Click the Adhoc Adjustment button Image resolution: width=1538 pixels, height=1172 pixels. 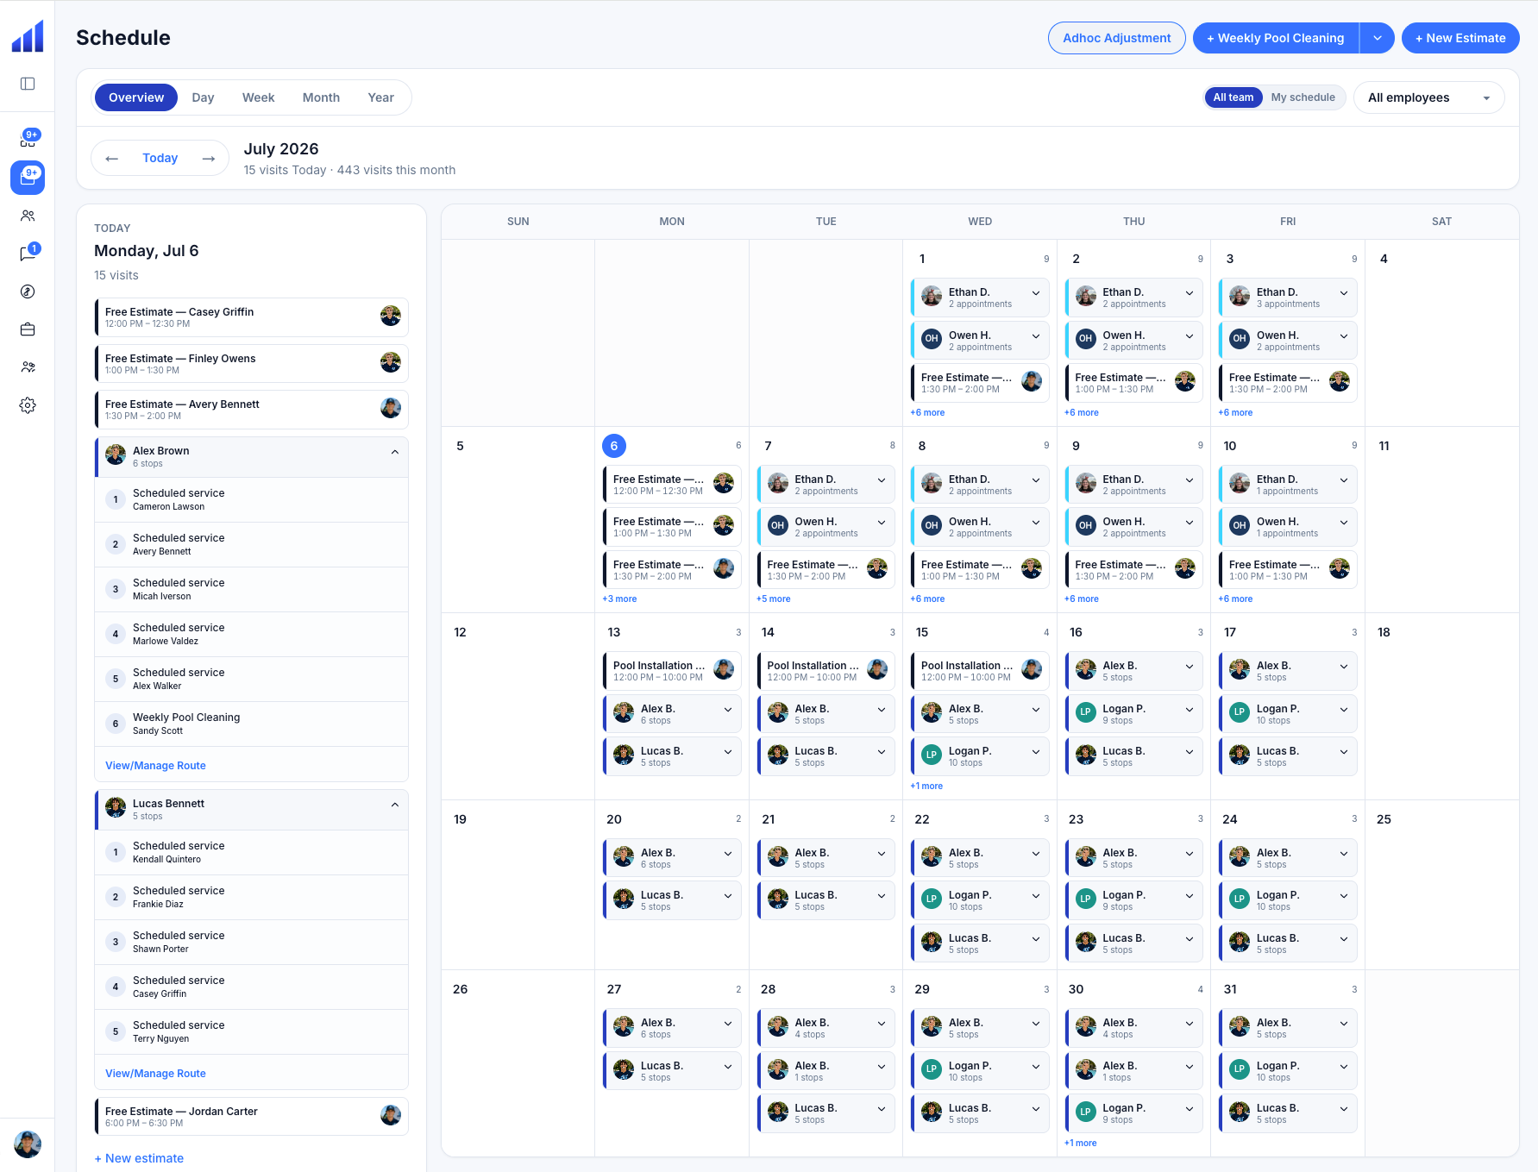pos(1116,38)
